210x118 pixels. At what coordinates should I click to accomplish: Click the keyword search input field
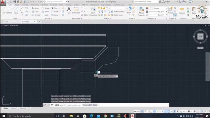(146, 2)
